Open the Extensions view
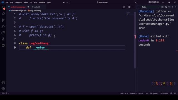178x100 pixels. point(3,33)
